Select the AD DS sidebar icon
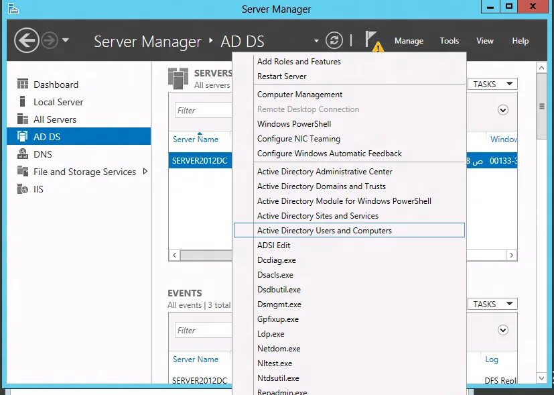Viewport: 554px width, 395px height. [x=23, y=137]
